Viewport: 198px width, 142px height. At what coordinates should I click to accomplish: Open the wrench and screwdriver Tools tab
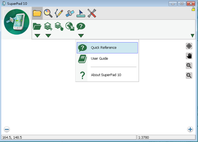click(x=92, y=13)
